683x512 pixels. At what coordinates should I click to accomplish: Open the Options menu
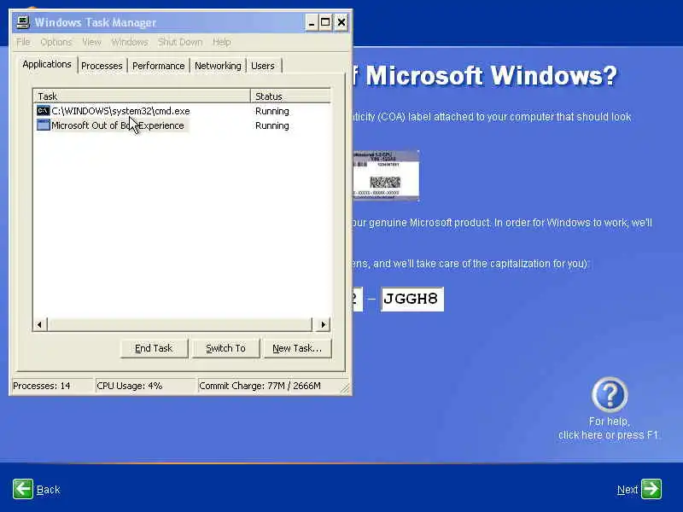(x=56, y=42)
